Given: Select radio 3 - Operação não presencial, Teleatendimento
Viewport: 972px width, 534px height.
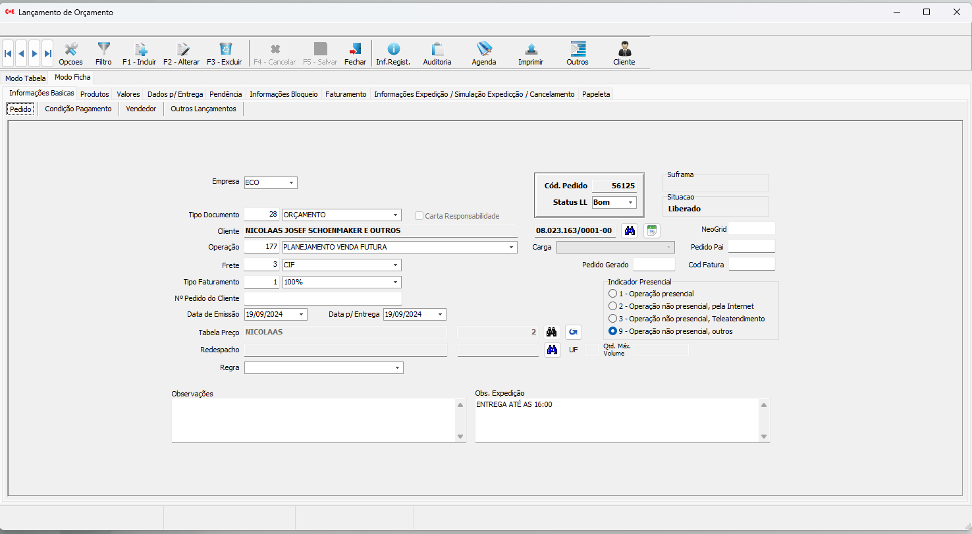Looking at the screenshot, I should coord(613,319).
